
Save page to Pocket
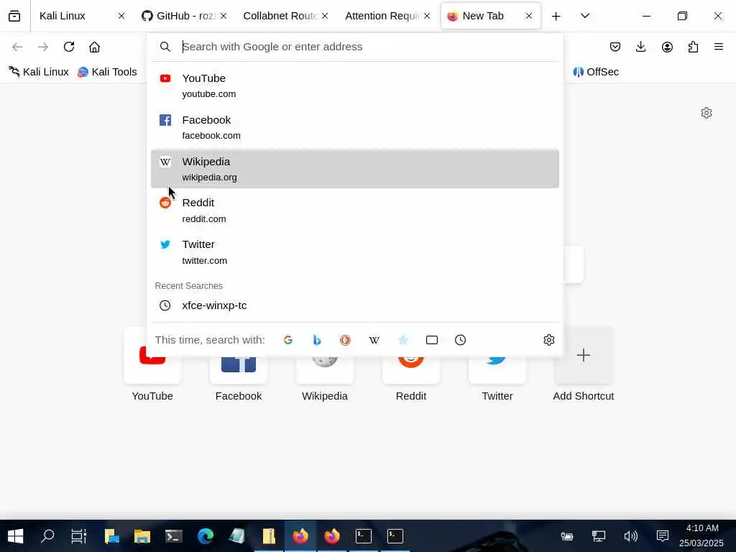click(615, 47)
